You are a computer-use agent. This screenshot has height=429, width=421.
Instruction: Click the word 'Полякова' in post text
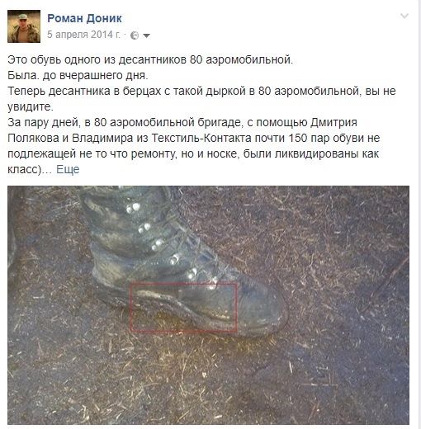click(x=33, y=138)
